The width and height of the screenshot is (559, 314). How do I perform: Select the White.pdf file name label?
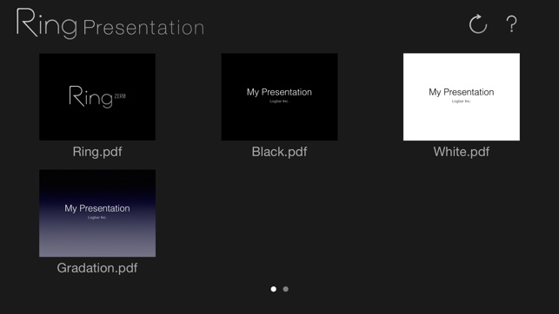coord(462,152)
